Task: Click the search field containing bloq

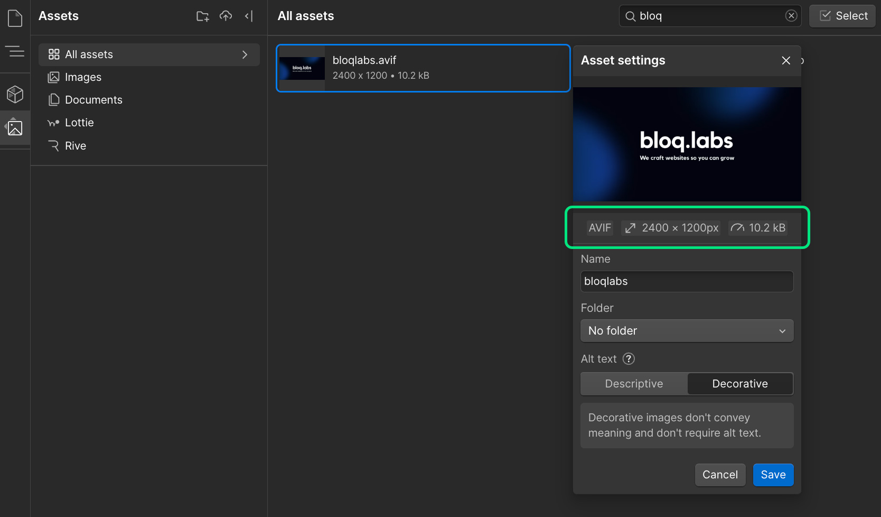Action: coord(710,16)
